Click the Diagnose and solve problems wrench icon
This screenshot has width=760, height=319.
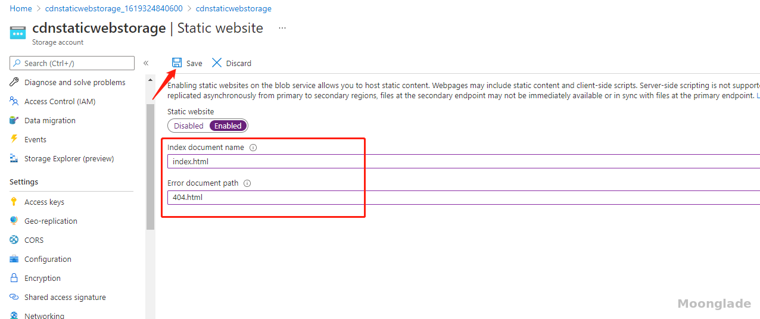[14, 82]
